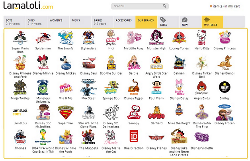Choose the Skylanders brand icon

click(88, 37)
